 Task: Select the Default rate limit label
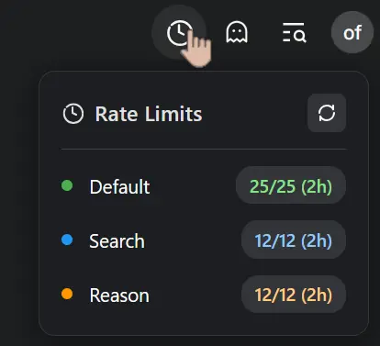tap(119, 186)
